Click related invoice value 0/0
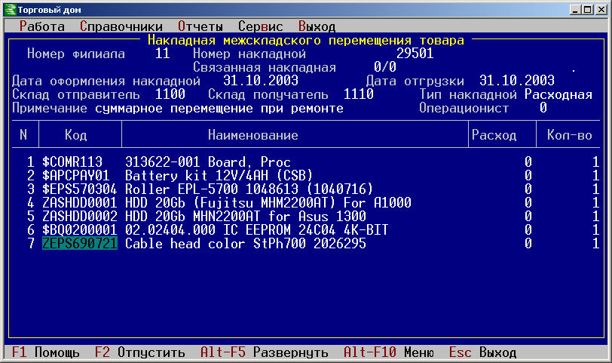The width and height of the screenshot is (612, 363). coord(385,67)
